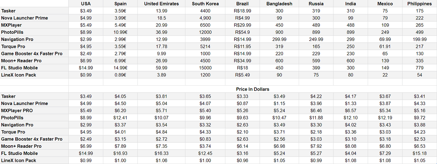Screen dimensions: 437x164
Task: Select the Spain column header cell
Action: tap(120, 4)
